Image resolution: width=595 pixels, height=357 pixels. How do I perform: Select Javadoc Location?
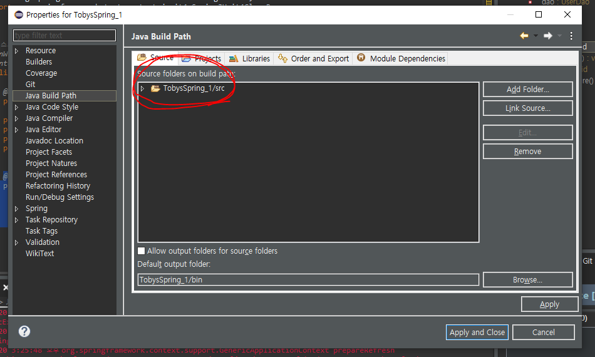coord(54,141)
